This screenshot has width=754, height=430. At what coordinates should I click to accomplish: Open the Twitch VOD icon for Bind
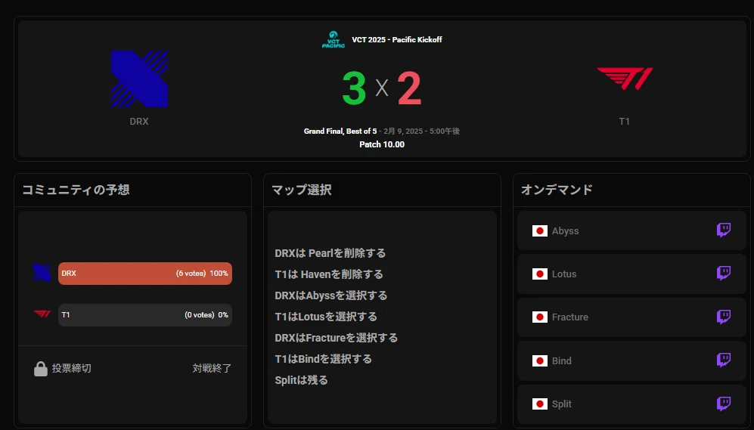[x=724, y=360]
